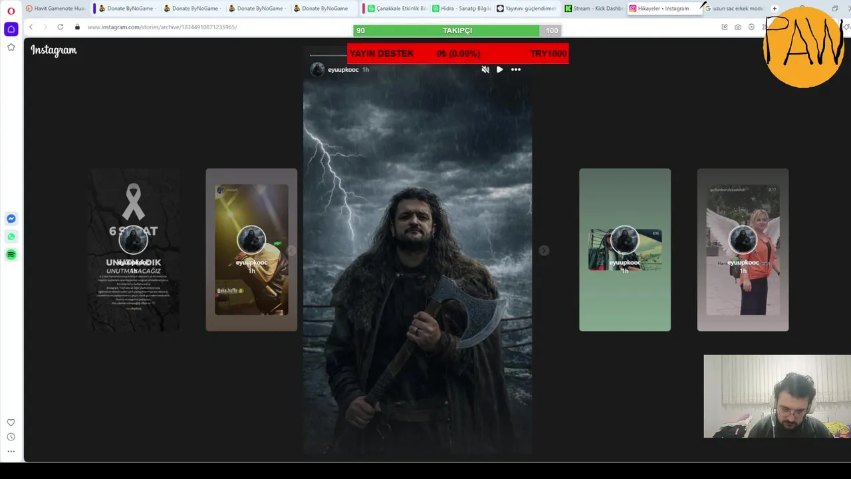Viewport: 851px width, 479px height.
Task: Open the 6 Şubat ribbon story thumbnail
Action: tap(134, 249)
